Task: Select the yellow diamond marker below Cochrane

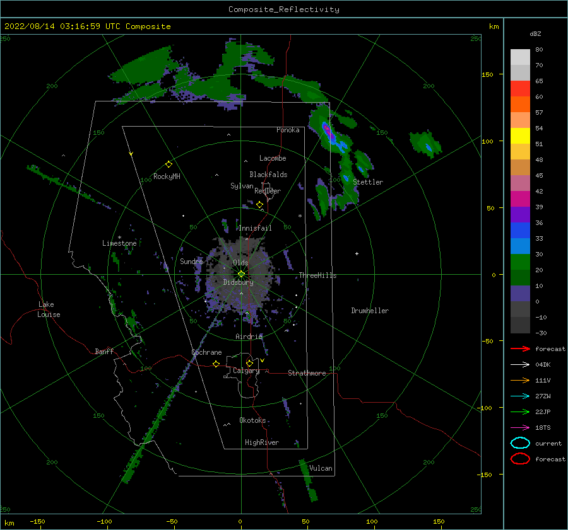Action: coord(216,364)
